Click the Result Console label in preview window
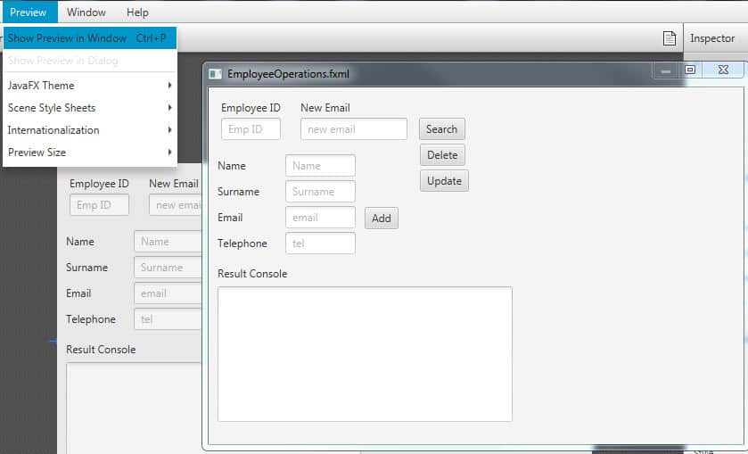Viewport: 748px width, 454px height. pyautogui.click(x=252, y=274)
